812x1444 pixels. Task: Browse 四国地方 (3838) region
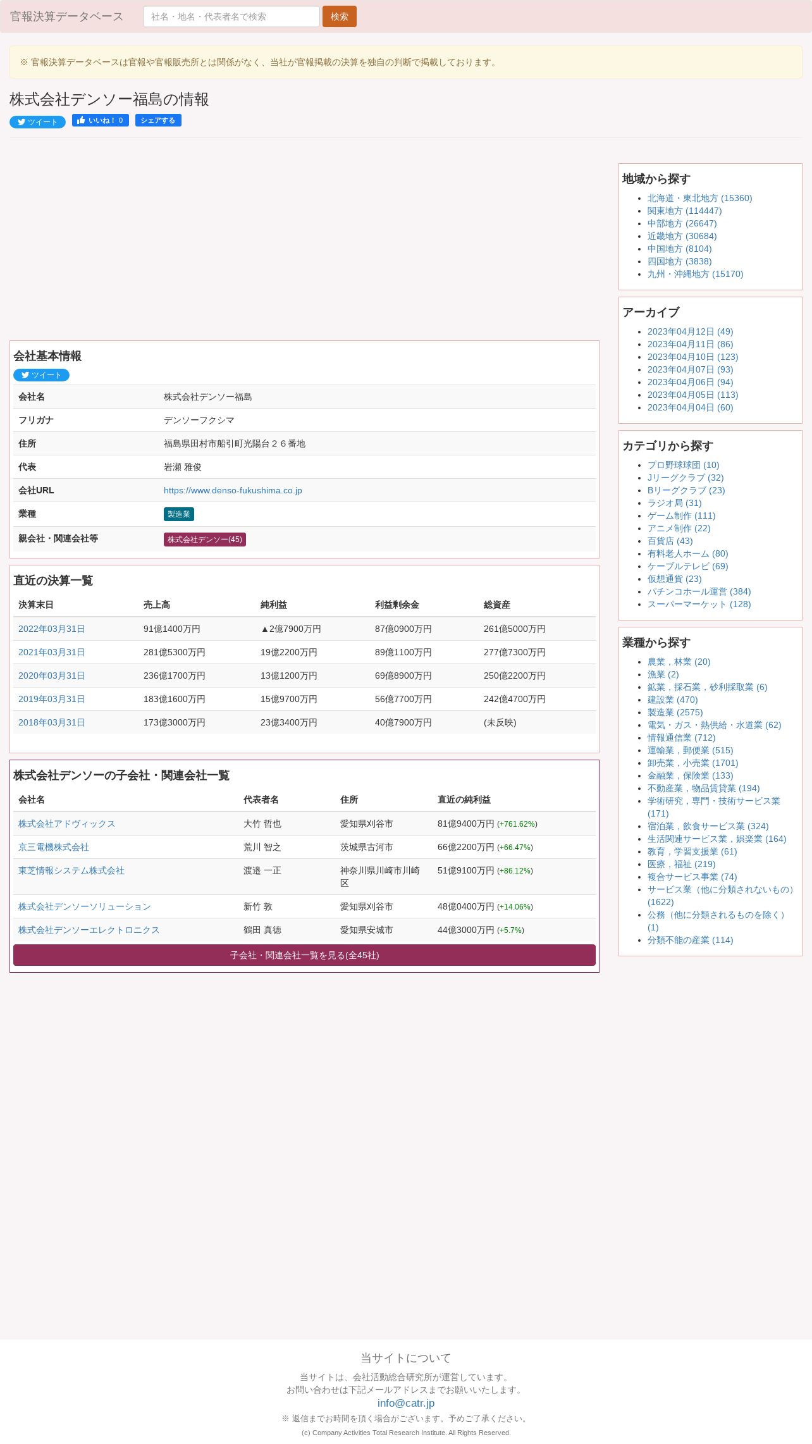coord(679,261)
